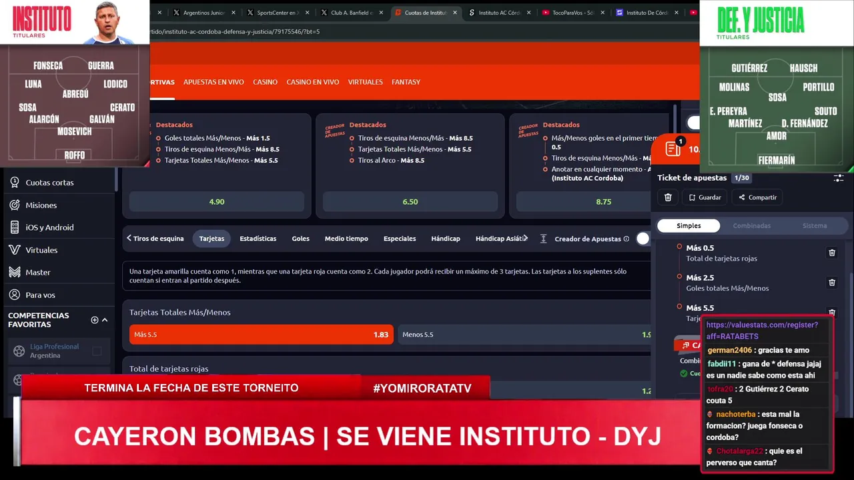The width and height of the screenshot is (854, 480).
Task: Click the Misiones target icon
Action: coord(15,205)
